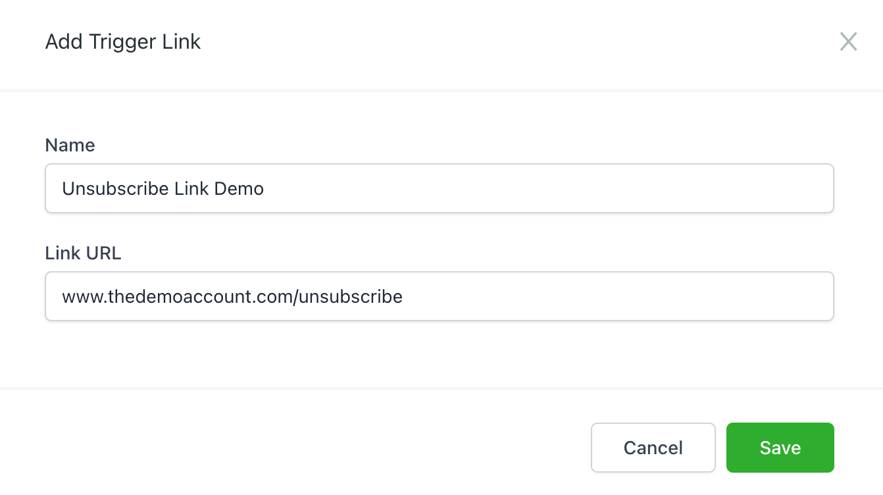This screenshot has height=495, width=883.
Task: Click the 'Add Trigger Link' title
Action: coord(123,42)
